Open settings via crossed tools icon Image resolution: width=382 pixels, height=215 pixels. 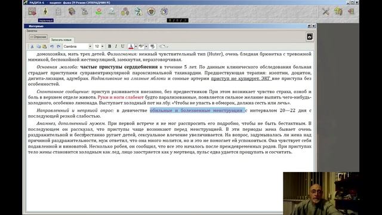(x=325, y=11)
